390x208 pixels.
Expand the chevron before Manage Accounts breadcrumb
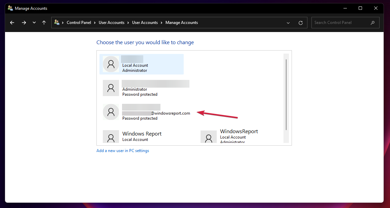(x=161, y=23)
